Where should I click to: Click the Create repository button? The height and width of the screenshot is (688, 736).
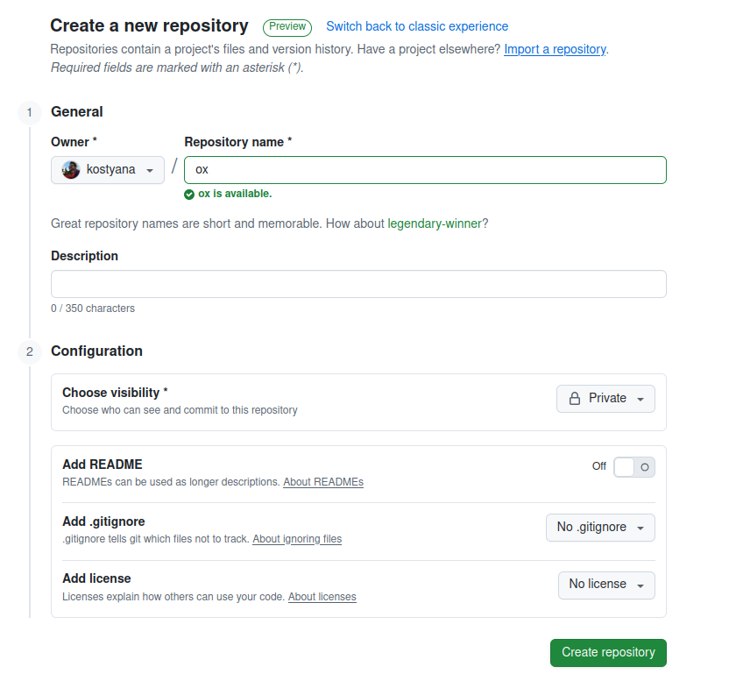pyautogui.click(x=608, y=653)
